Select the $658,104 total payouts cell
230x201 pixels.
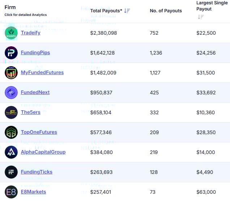coord(101,112)
